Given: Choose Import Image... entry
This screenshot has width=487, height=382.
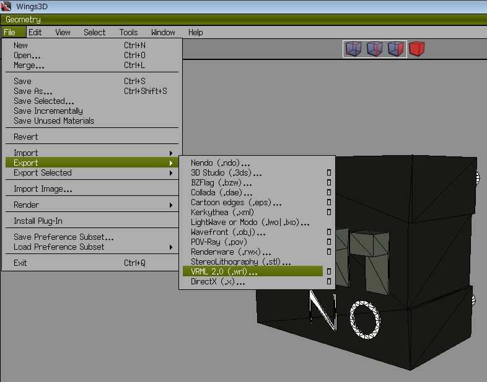Looking at the screenshot, I should point(92,189).
